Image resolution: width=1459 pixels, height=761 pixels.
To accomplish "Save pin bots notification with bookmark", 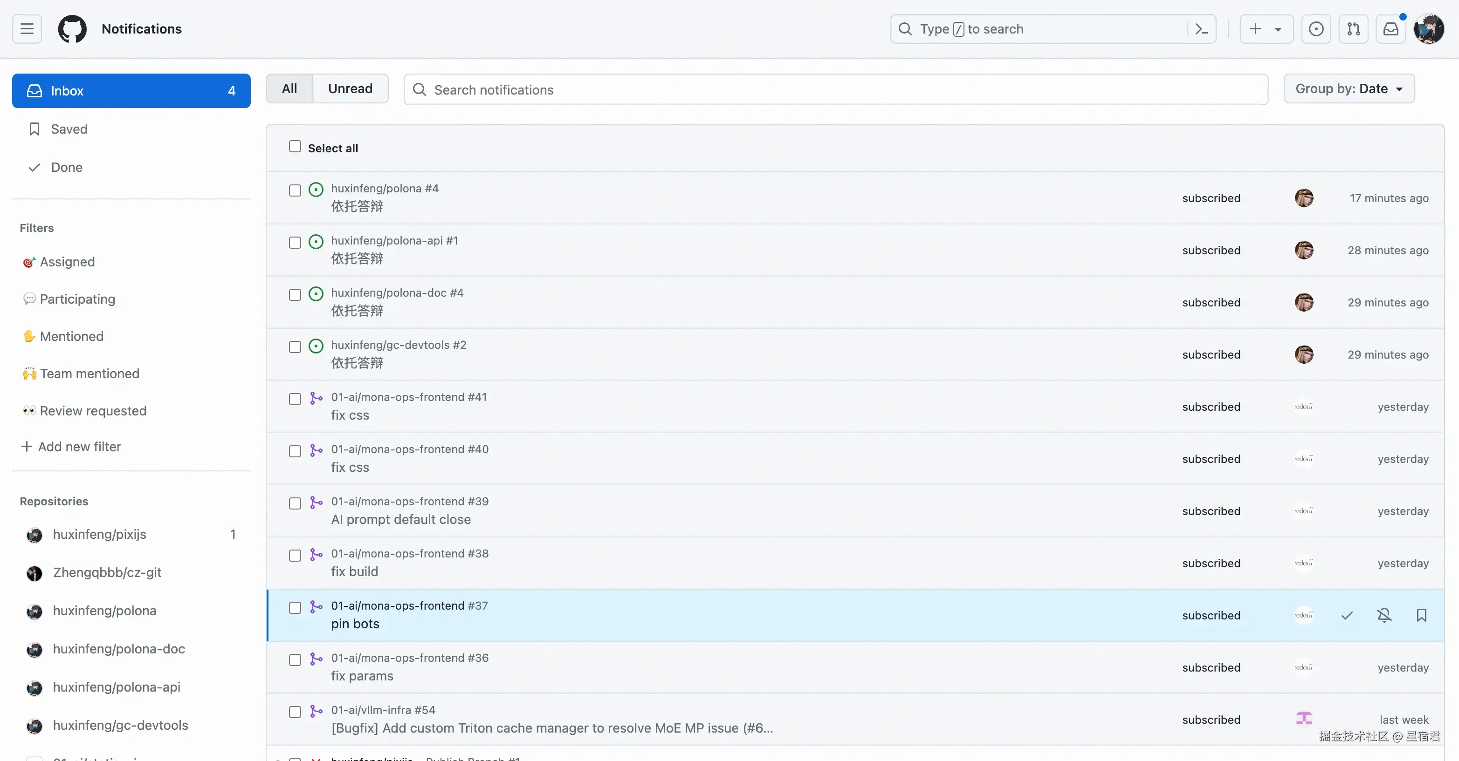I will tap(1421, 615).
